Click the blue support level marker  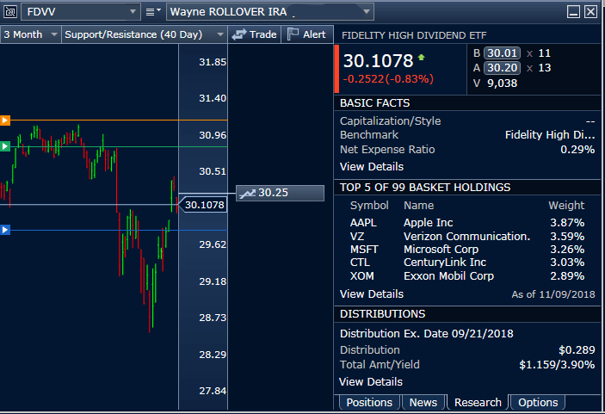click(x=5, y=230)
